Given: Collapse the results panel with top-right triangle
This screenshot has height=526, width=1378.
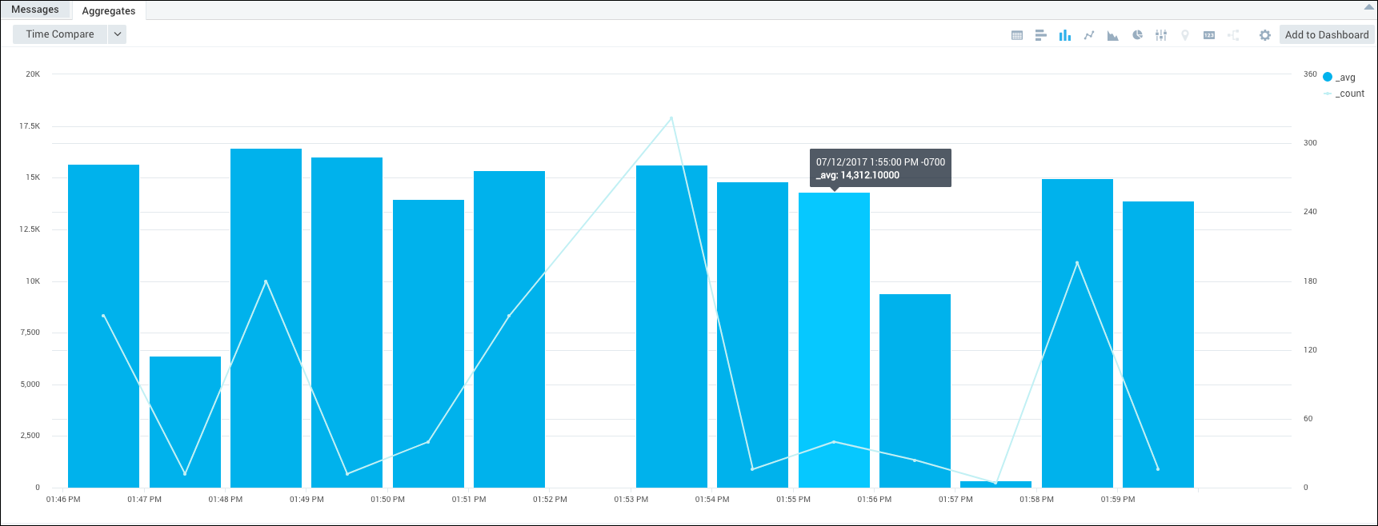Looking at the screenshot, I should (x=1368, y=7).
